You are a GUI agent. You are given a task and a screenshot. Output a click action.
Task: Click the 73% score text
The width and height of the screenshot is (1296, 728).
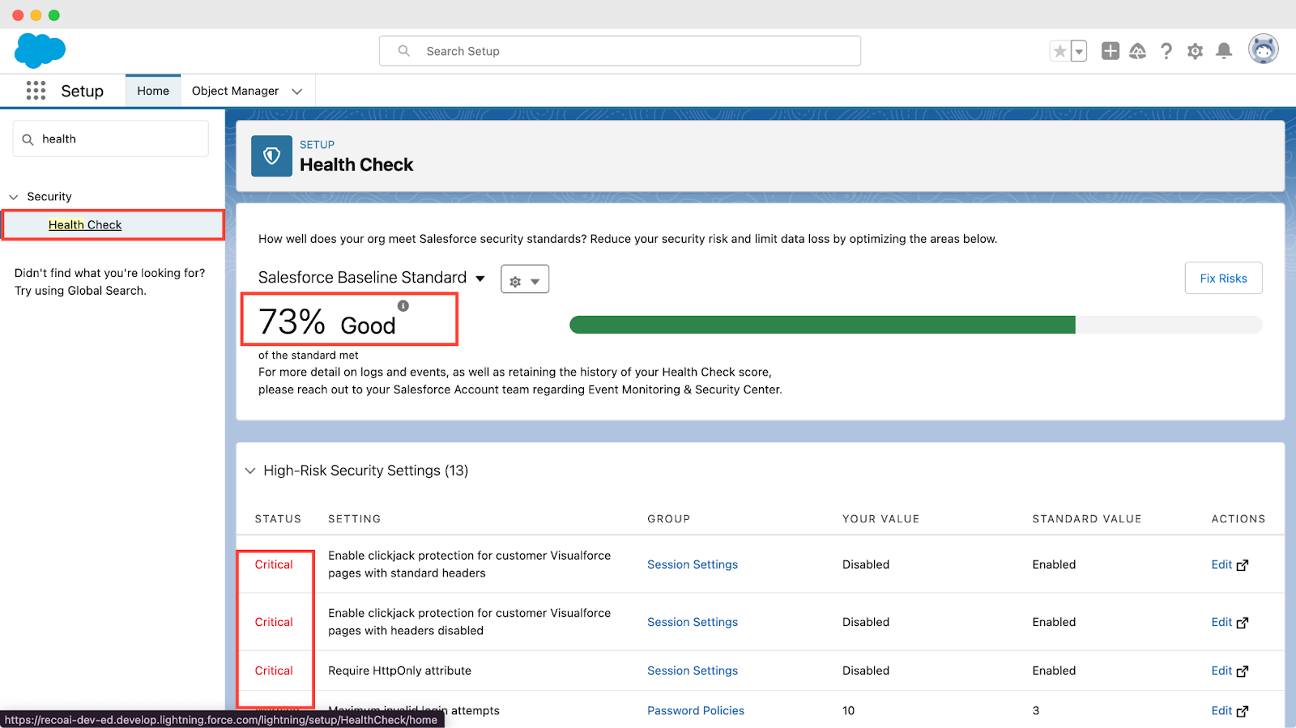tap(292, 321)
